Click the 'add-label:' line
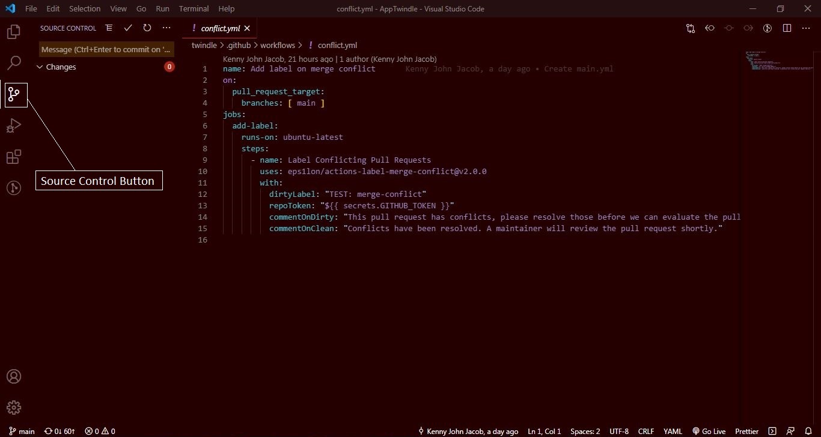 (255, 125)
